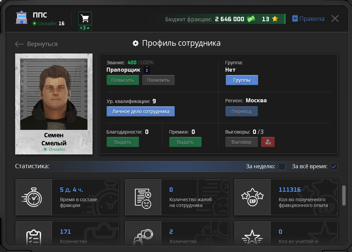The height and width of the screenshot is (252, 352).
Task: Open the Правила rules link
Action: click(308, 19)
